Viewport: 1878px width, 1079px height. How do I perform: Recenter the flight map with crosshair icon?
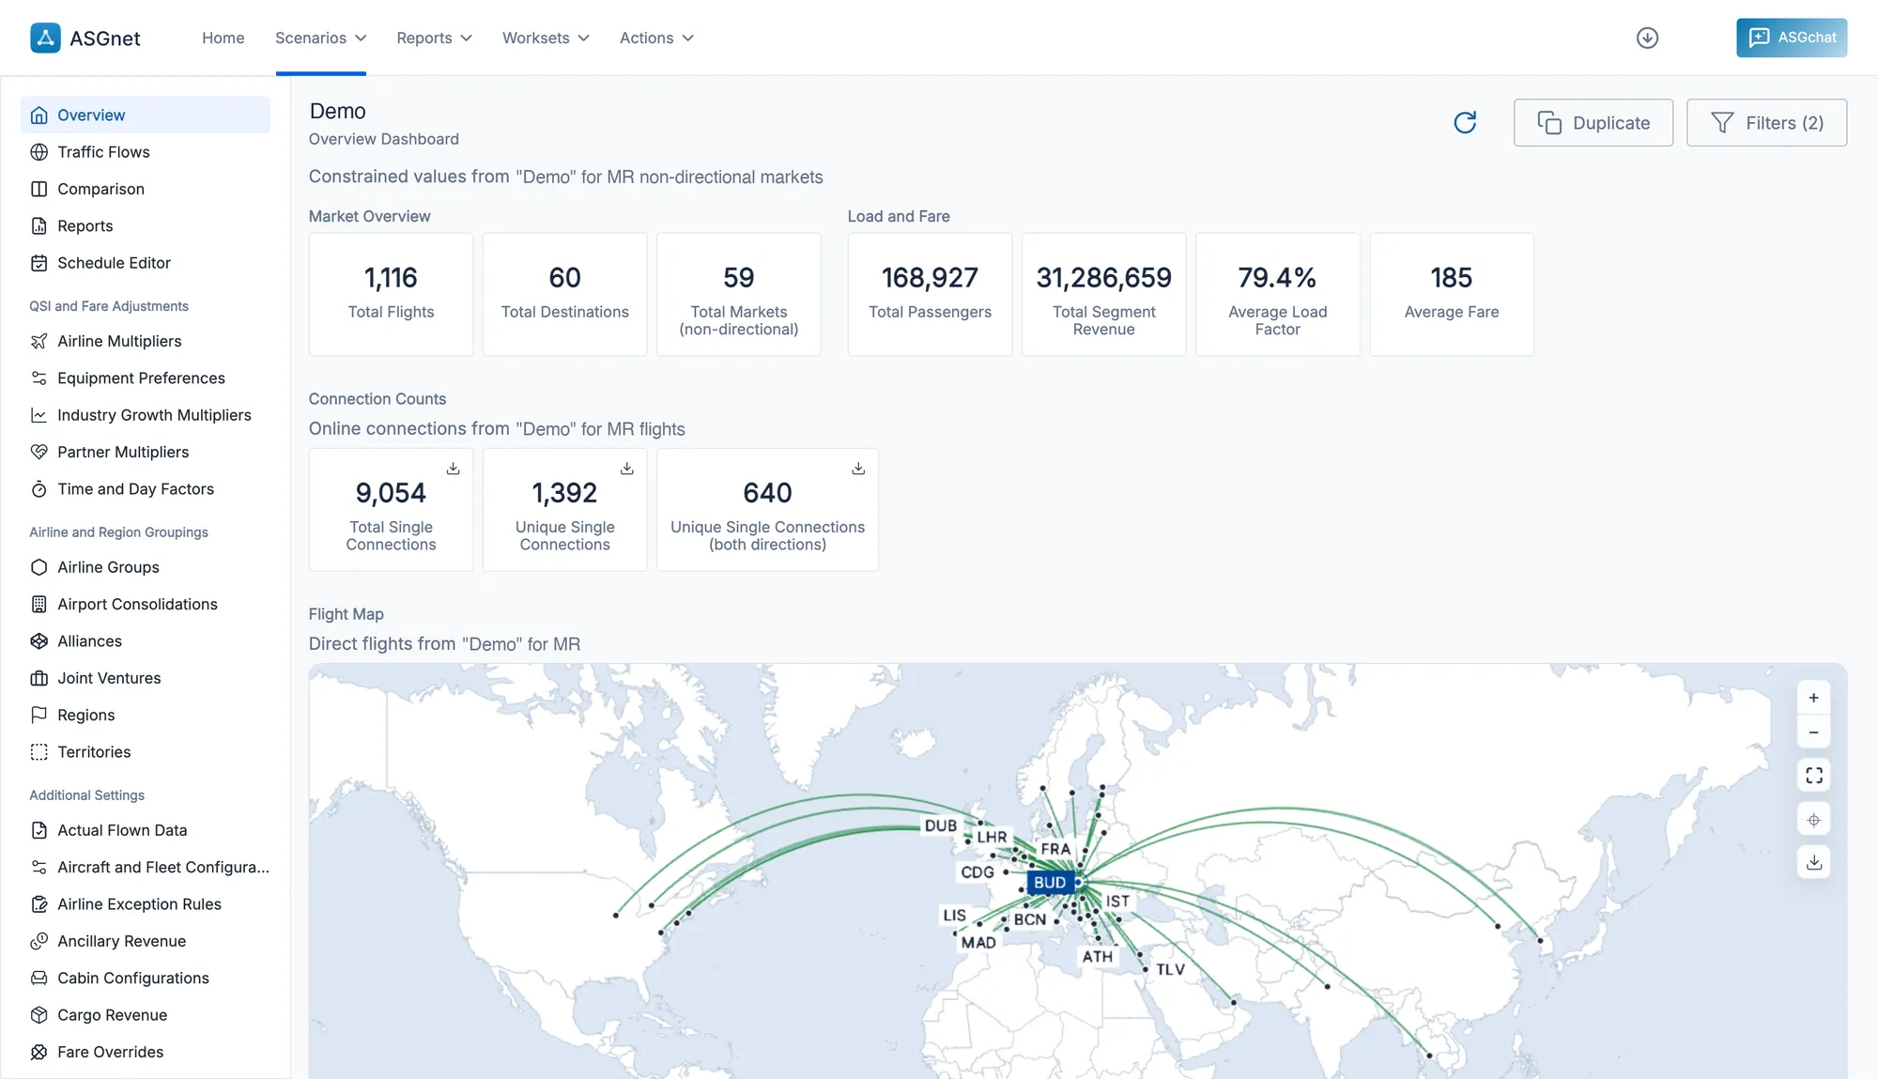[1813, 820]
